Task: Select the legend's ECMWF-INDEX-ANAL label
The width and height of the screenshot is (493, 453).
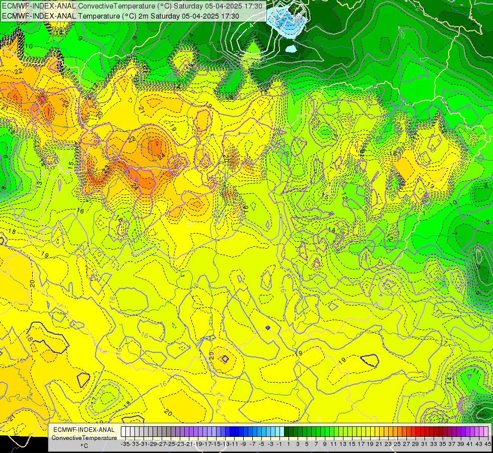Action: 84,430
